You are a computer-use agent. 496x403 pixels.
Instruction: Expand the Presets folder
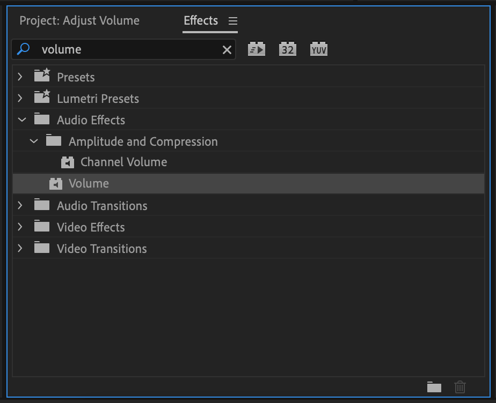[x=20, y=77]
